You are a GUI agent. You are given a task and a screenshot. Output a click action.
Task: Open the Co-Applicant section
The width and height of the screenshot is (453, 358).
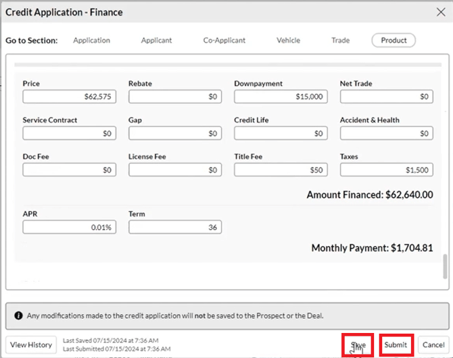point(224,41)
